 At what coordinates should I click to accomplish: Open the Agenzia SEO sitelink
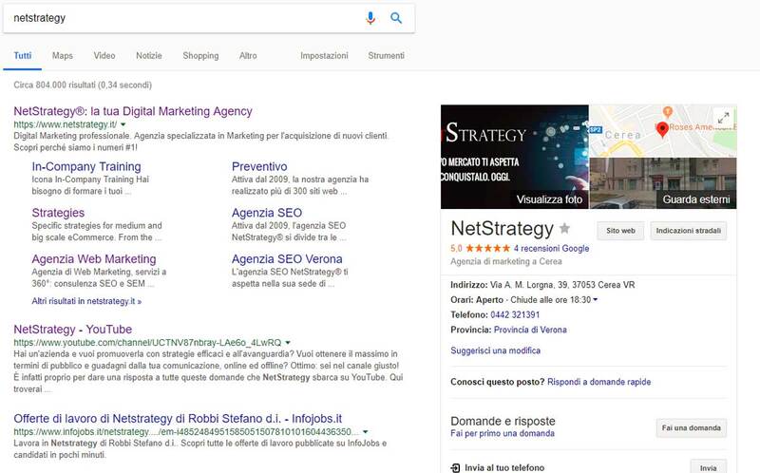(x=267, y=213)
